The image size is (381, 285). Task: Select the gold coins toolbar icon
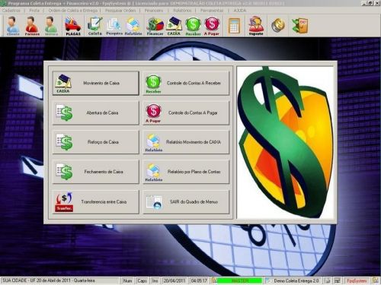click(x=278, y=26)
